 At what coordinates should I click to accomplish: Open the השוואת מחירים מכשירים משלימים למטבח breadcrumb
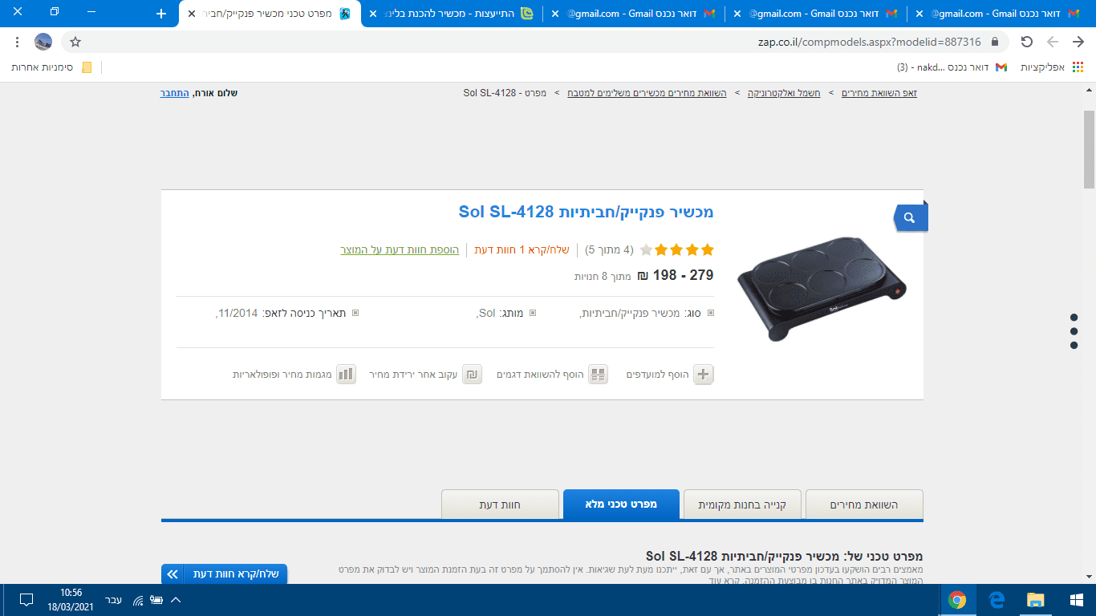[647, 93]
